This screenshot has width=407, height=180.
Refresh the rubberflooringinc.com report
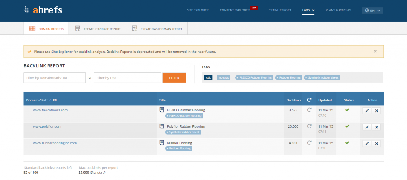click(309, 142)
